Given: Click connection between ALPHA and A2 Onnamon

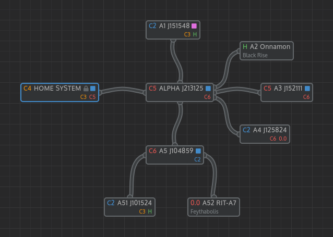Looking at the screenshot, I should point(227,68).
